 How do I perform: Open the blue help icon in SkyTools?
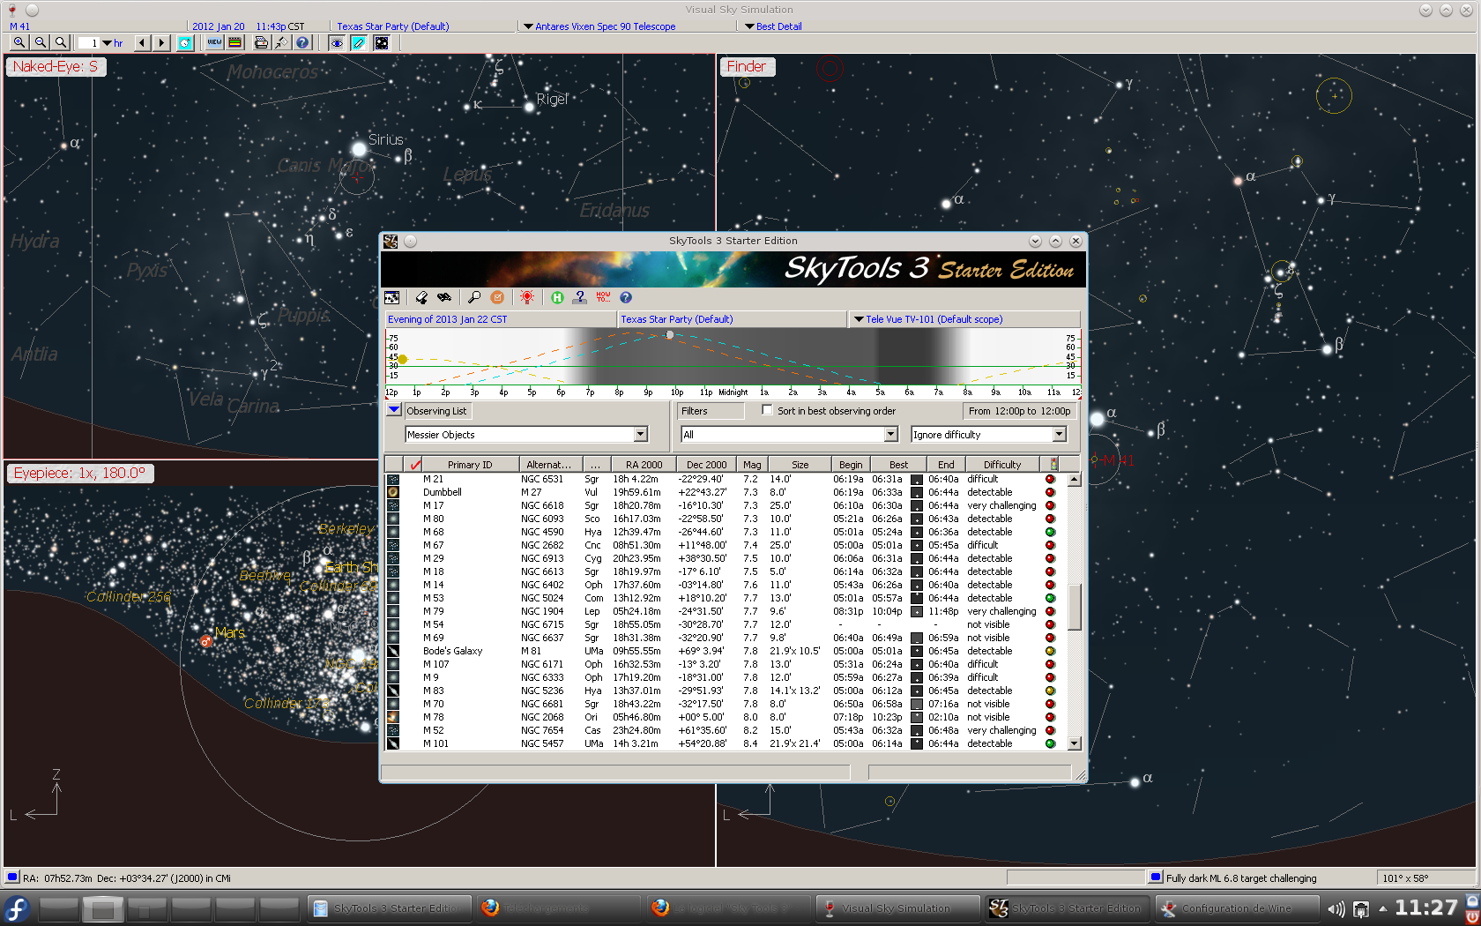pos(626,297)
